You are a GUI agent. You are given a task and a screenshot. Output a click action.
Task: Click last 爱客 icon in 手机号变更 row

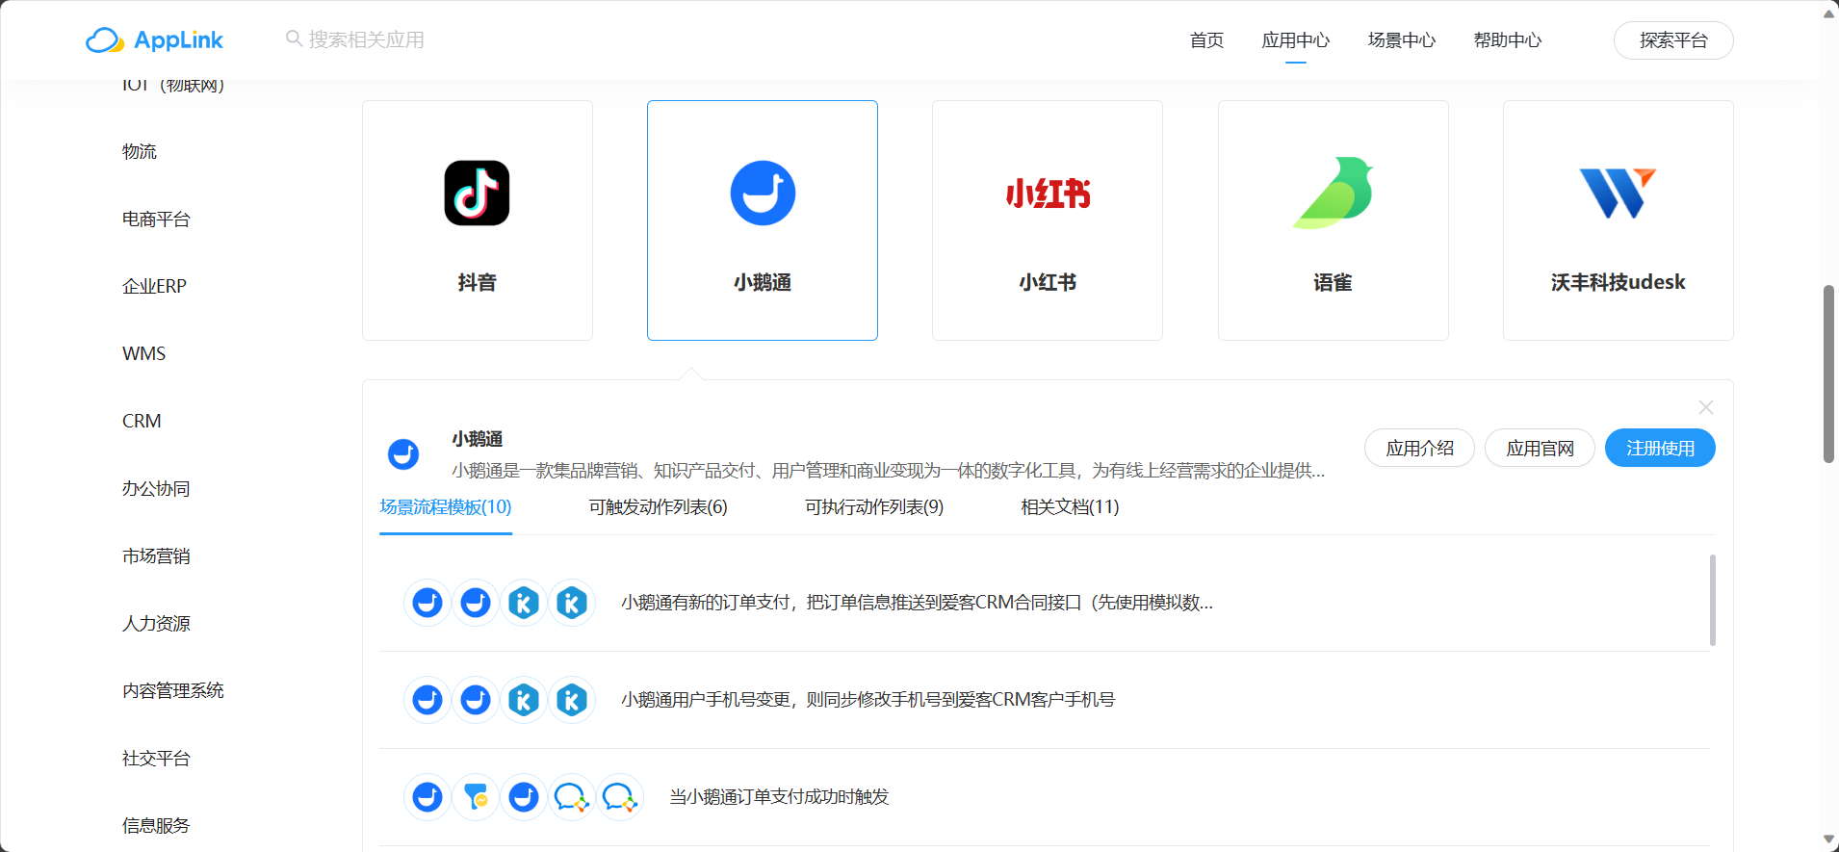click(572, 700)
